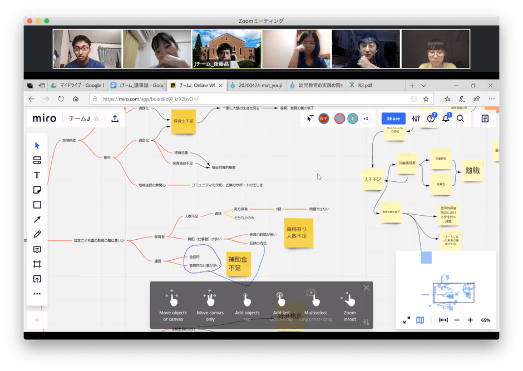Switch to 20200424-mxt_youji tab

257,85
